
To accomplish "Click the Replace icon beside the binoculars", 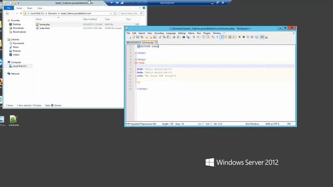I will (x=188, y=37).
